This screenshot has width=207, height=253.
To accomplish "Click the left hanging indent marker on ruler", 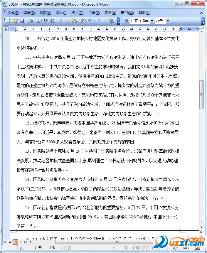I will pos(16,30).
